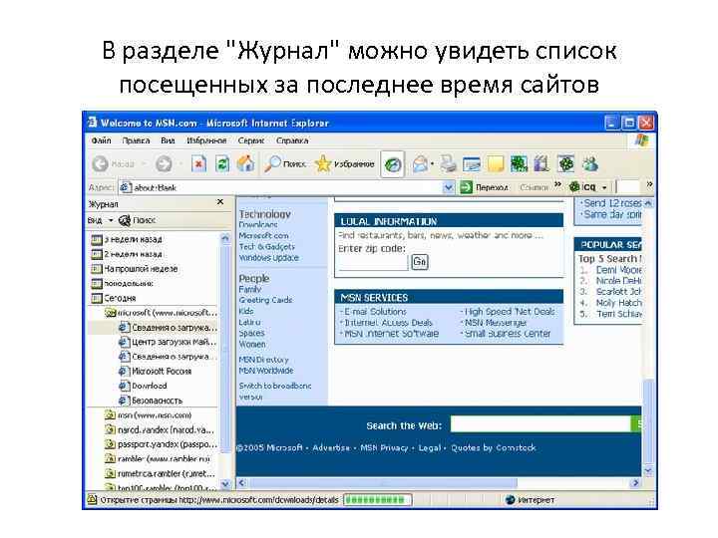This screenshot has width=718, height=538.
Task: Click Internet Explorer title bar page icon
Action: (x=93, y=123)
